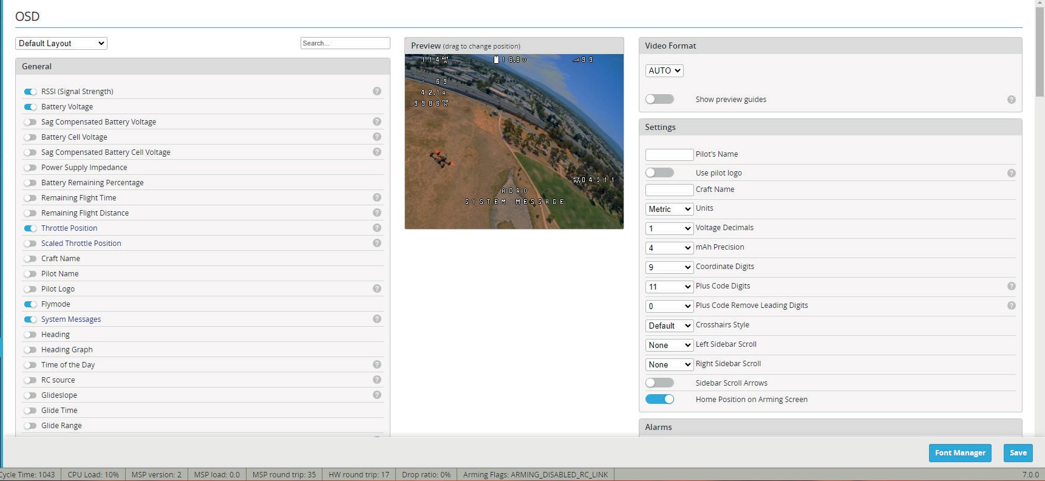Click help icon for Sag Compensated Battery Voltage
Viewport: 1045px width, 481px height.
(x=377, y=121)
